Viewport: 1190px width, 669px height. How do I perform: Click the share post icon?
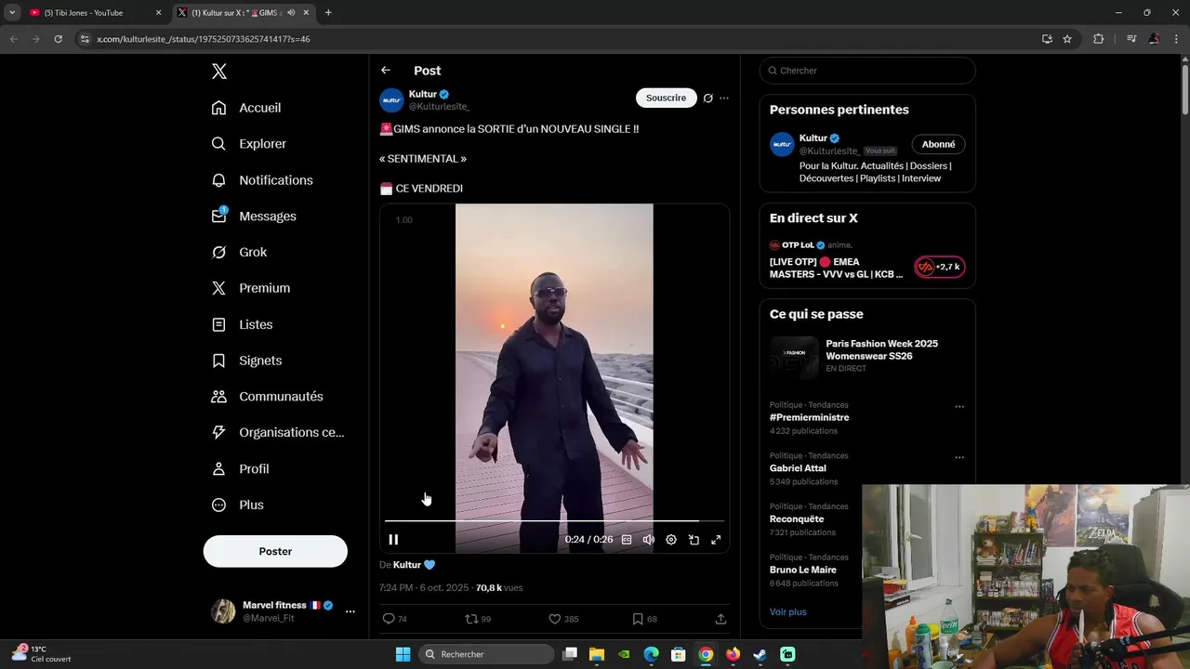click(721, 619)
